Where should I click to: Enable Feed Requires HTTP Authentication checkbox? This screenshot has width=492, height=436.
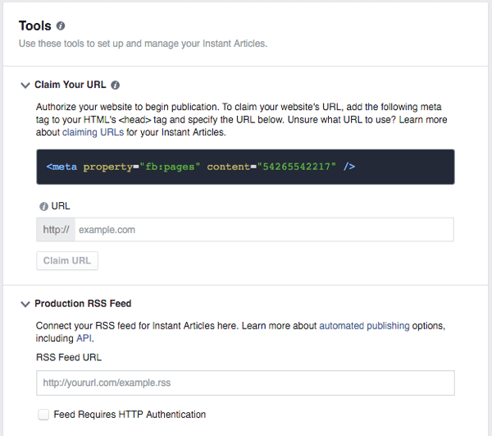point(43,415)
